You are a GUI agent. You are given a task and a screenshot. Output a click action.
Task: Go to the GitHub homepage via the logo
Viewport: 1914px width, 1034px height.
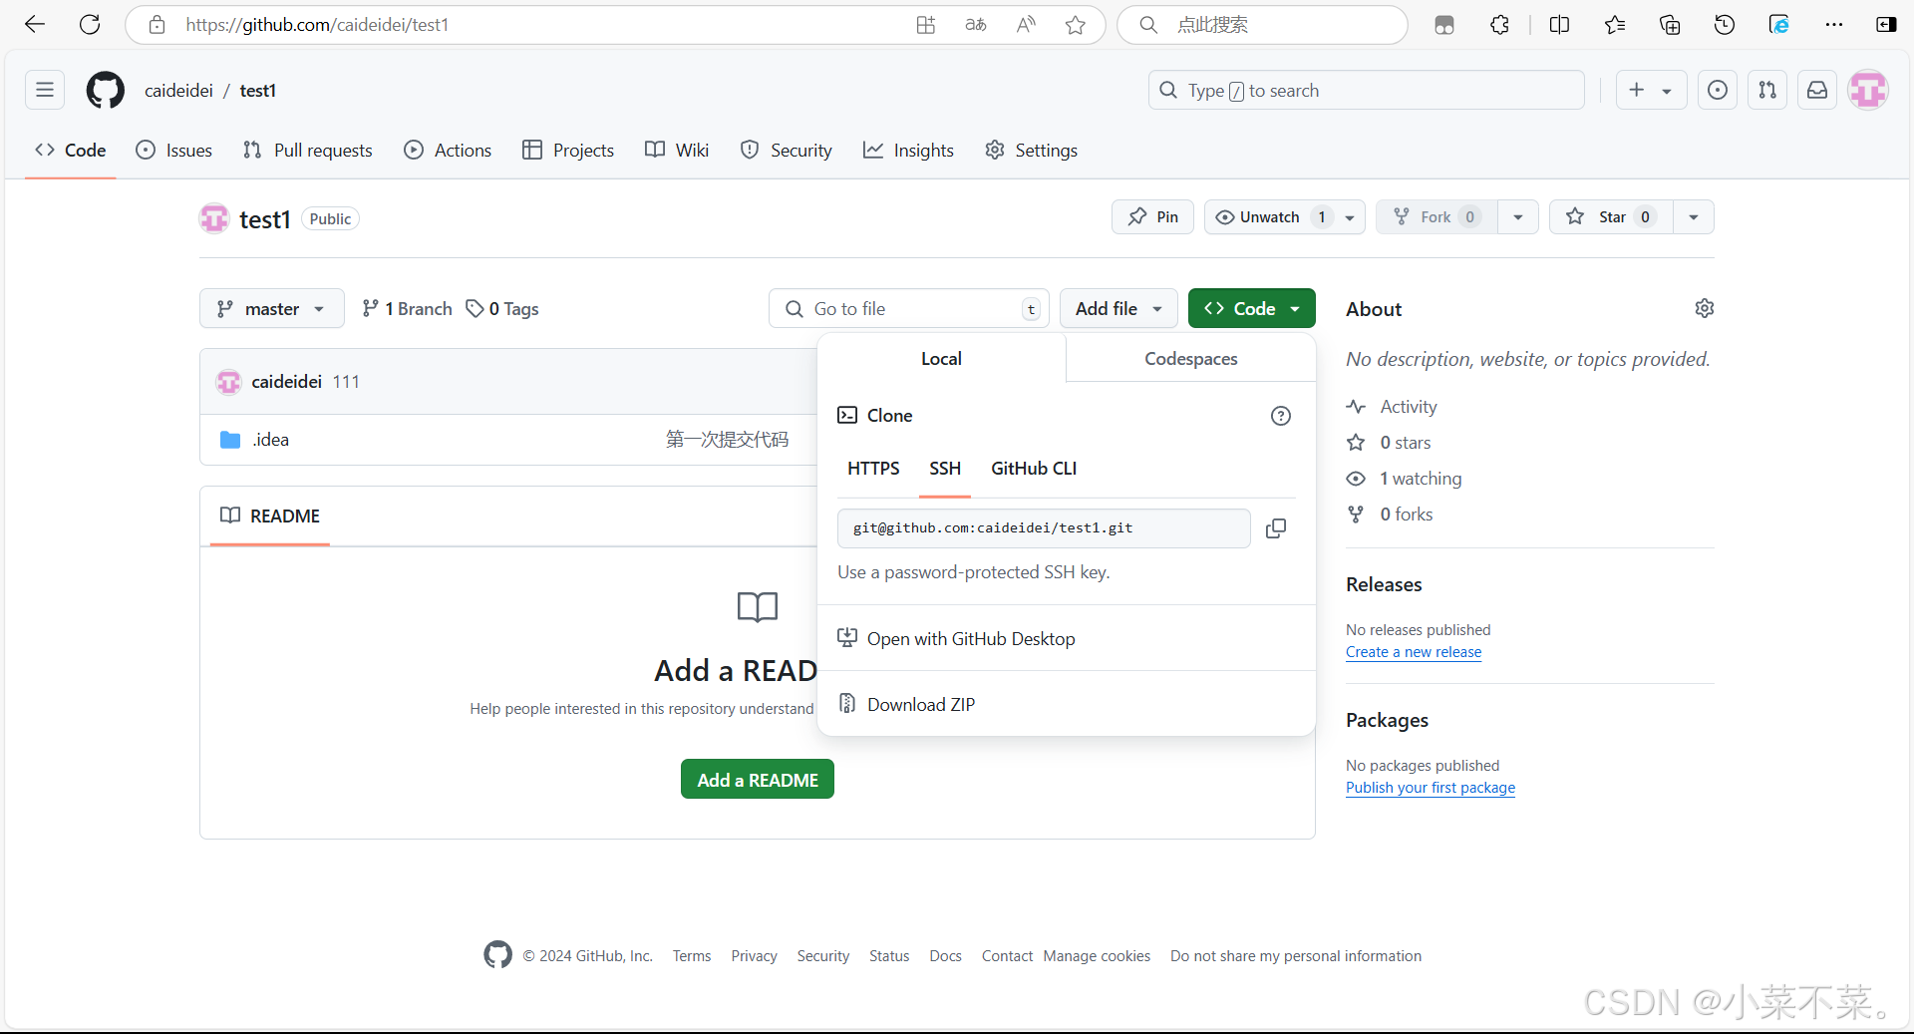click(106, 91)
